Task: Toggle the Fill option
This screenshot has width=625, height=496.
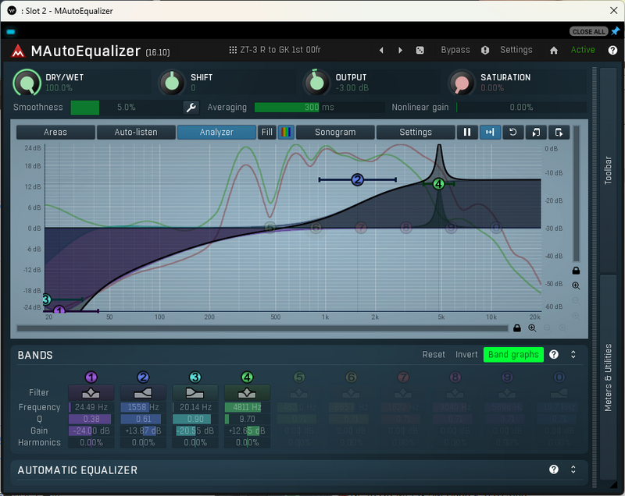Action: (267, 132)
